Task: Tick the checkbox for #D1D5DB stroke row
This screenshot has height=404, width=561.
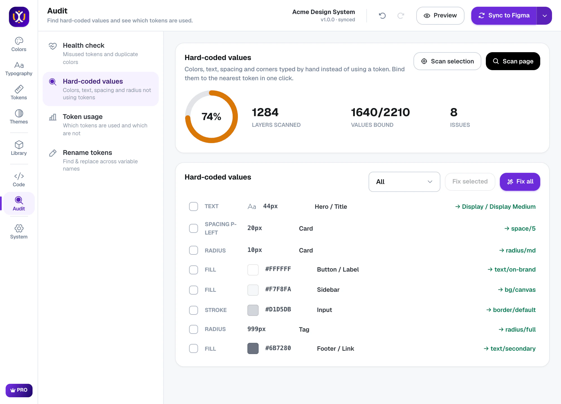Action: click(x=194, y=310)
